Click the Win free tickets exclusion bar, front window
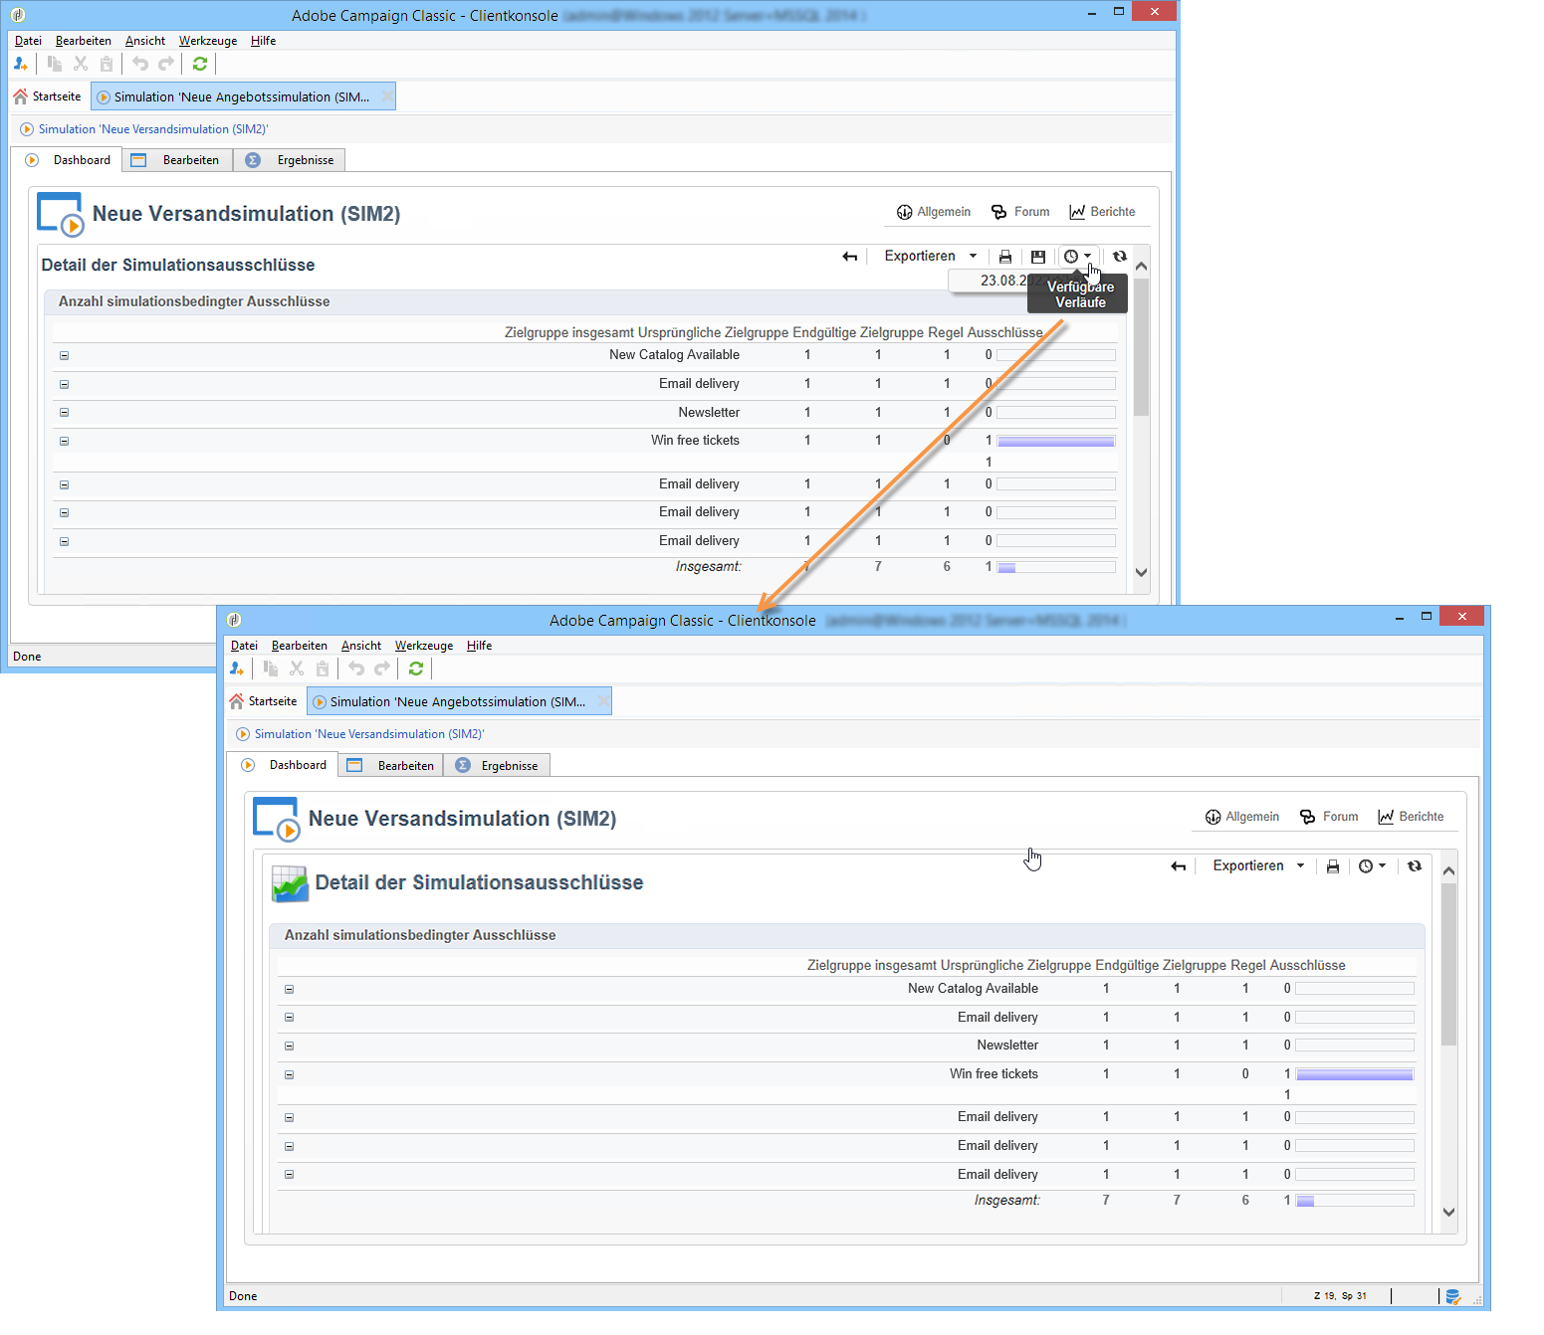Viewport: 1544px width, 1335px height. (x=1355, y=1074)
